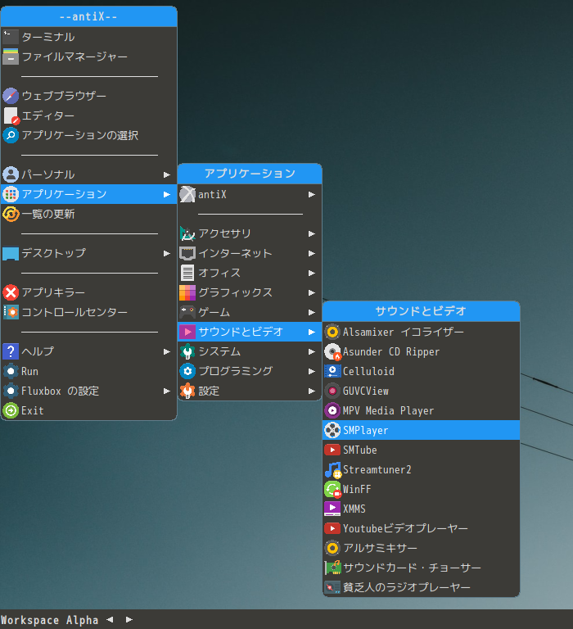Screen dimensions: 573x629
Task: Click the サウンドとビデオ submenu title bar
Action: click(421, 311)
